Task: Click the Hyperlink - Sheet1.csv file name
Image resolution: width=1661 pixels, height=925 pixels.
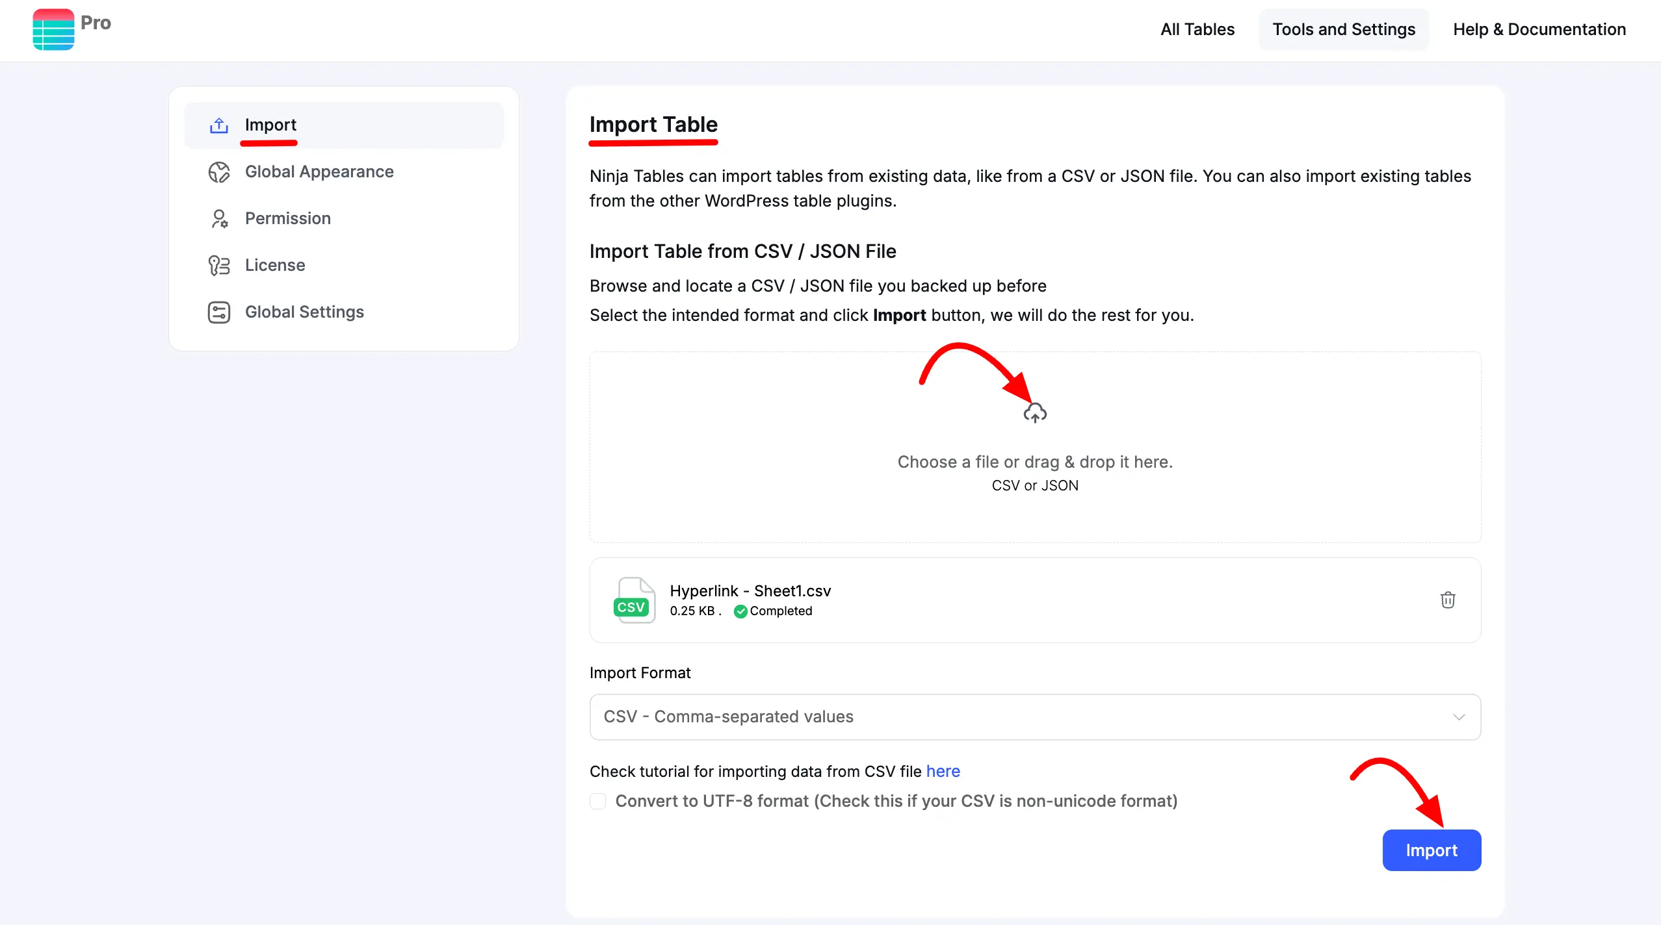Action: point(750,591)
